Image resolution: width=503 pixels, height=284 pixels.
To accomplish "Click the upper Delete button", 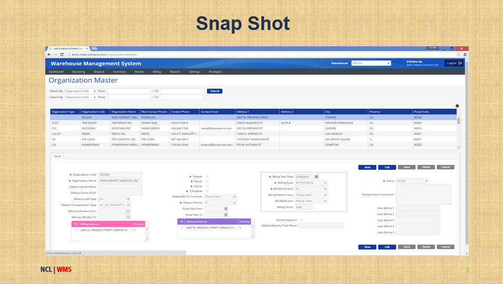I will click(x=426, y=167).
